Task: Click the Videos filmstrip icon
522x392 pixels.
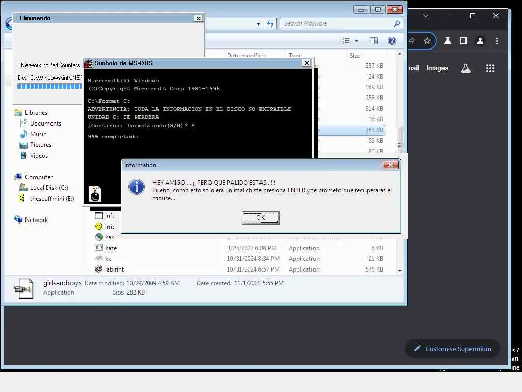Action: 23,155
